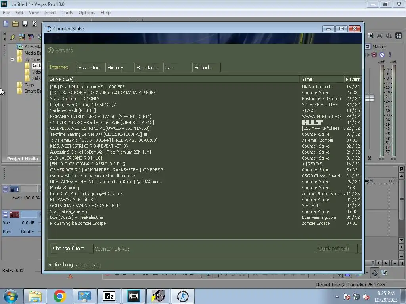Click the Save As floppy icon with question mark
This screenshot has width=406, height=304.
coord(34,24)
